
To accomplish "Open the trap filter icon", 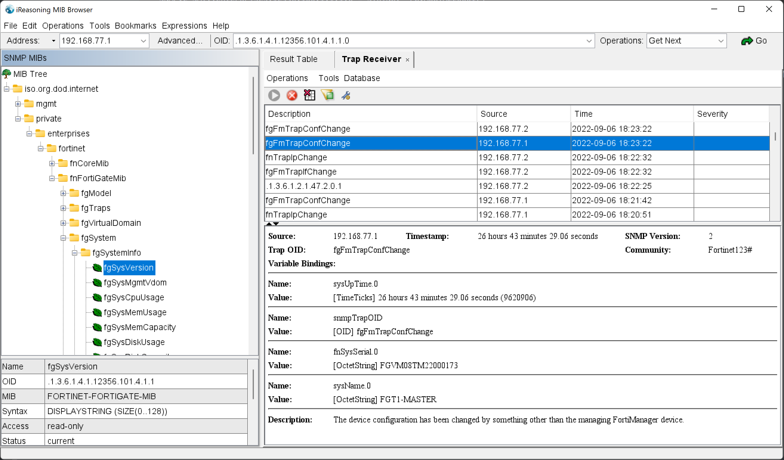I will coord(328,95).
